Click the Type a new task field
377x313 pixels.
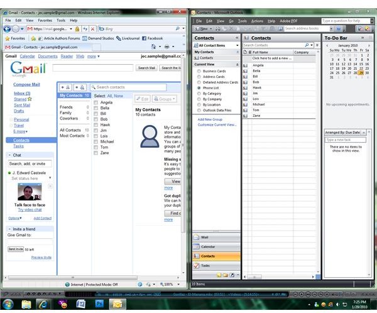345,140
